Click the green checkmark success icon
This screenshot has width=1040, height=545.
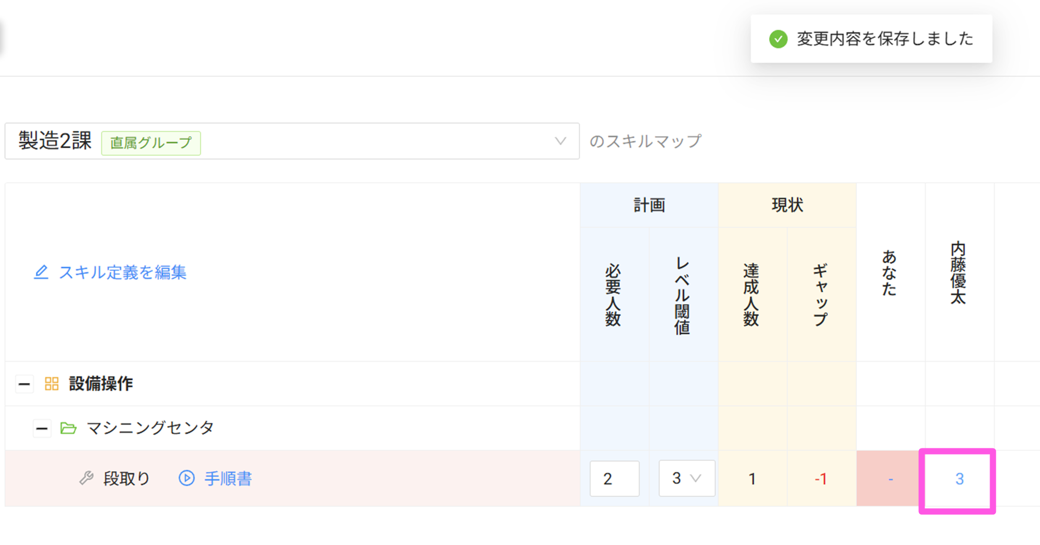click(x=778, y=39)
